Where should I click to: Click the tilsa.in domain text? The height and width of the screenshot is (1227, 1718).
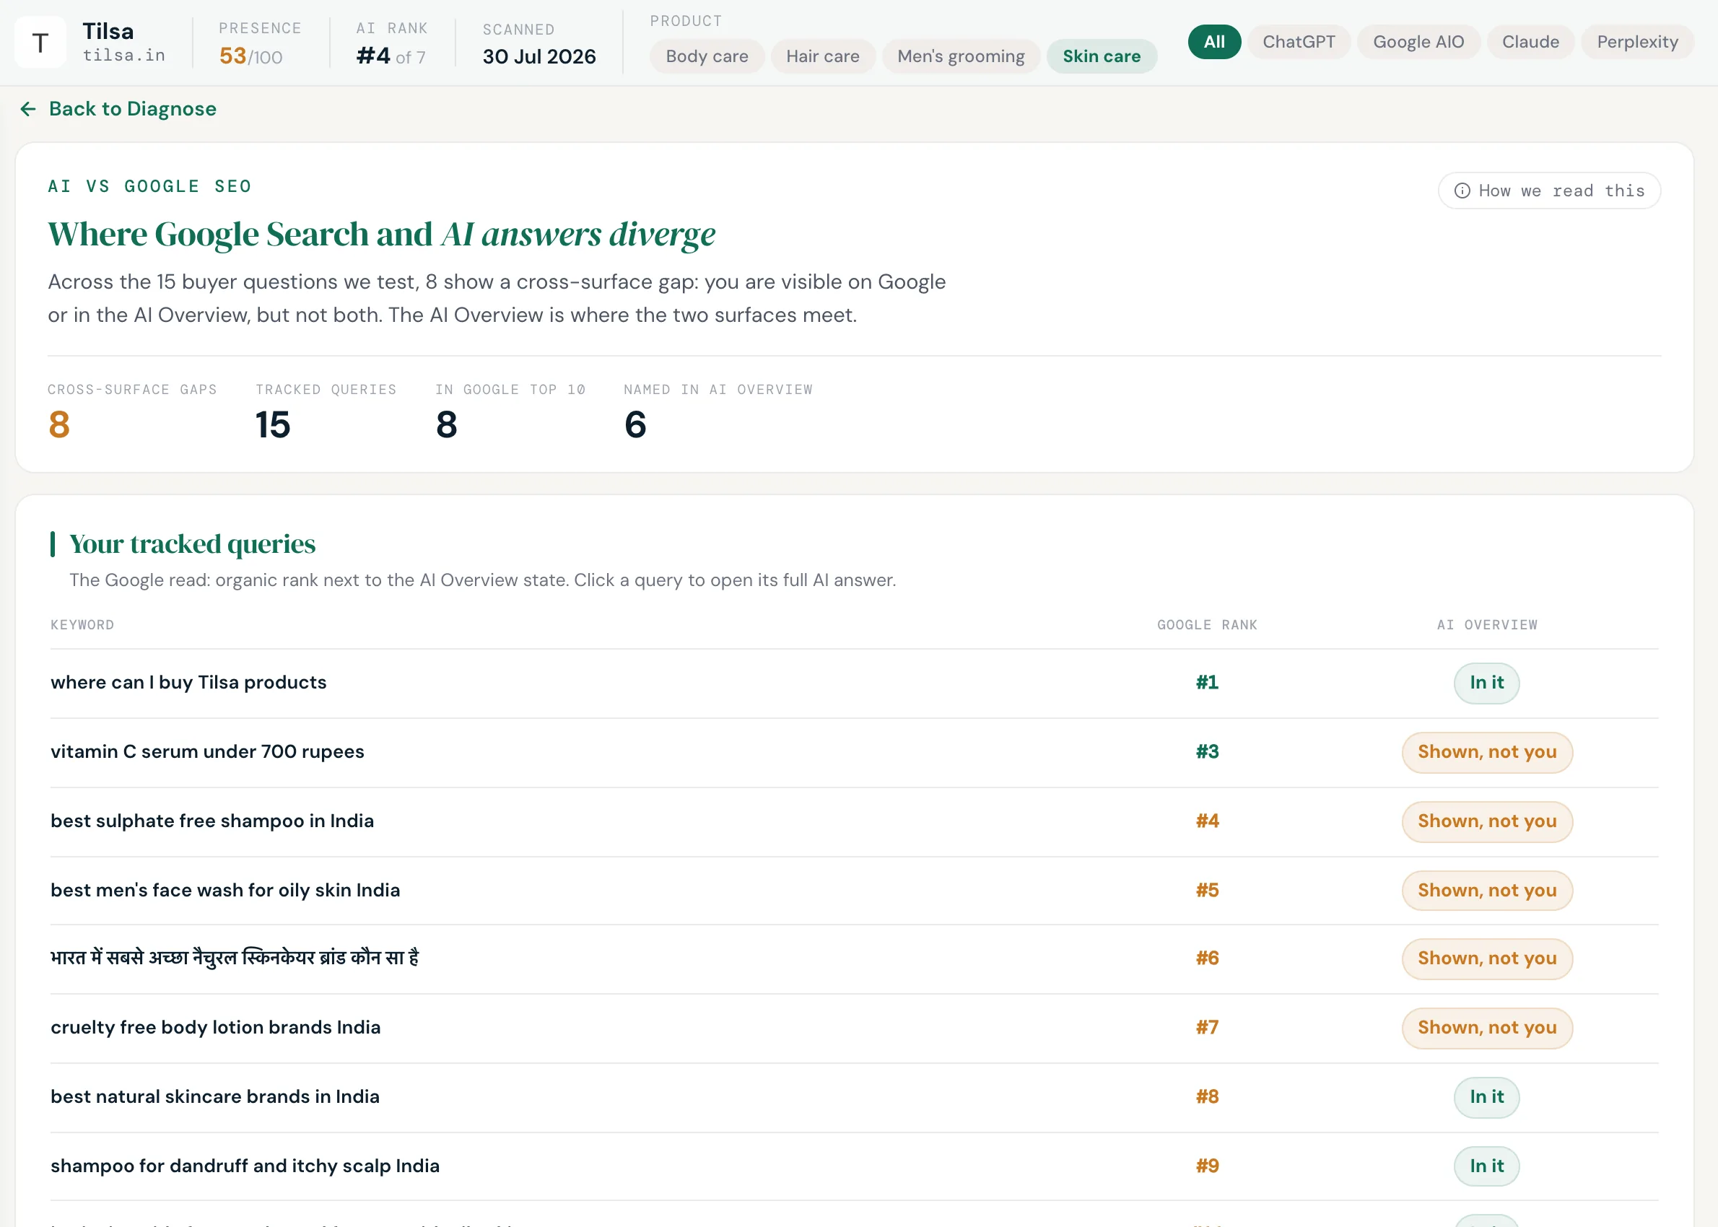point(124,55)
